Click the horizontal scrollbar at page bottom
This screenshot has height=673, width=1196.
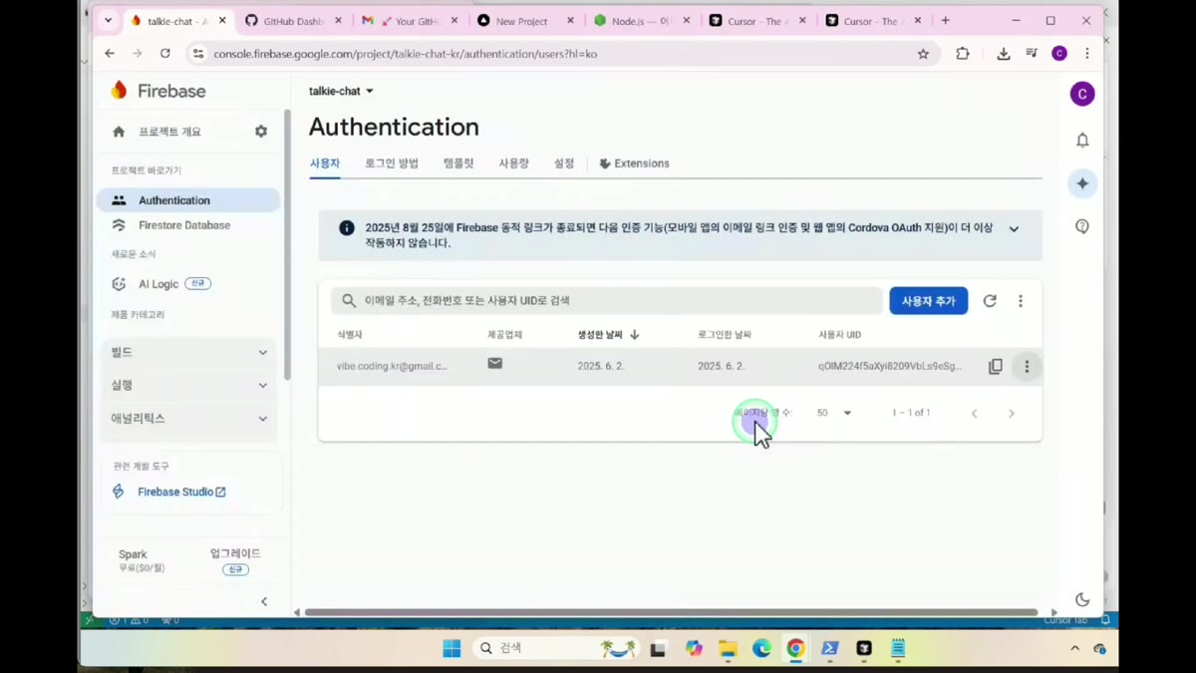(671, 613)
